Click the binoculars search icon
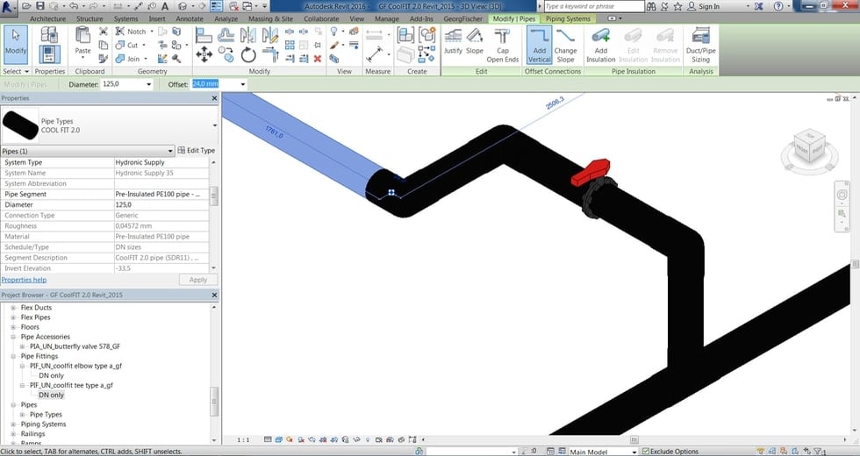 [x=651, y=6]
